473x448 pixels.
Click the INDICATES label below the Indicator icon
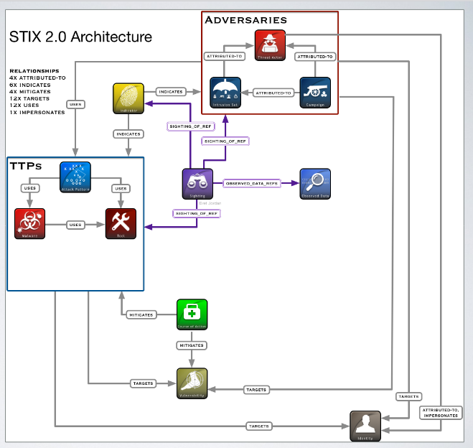click(128, 134)
